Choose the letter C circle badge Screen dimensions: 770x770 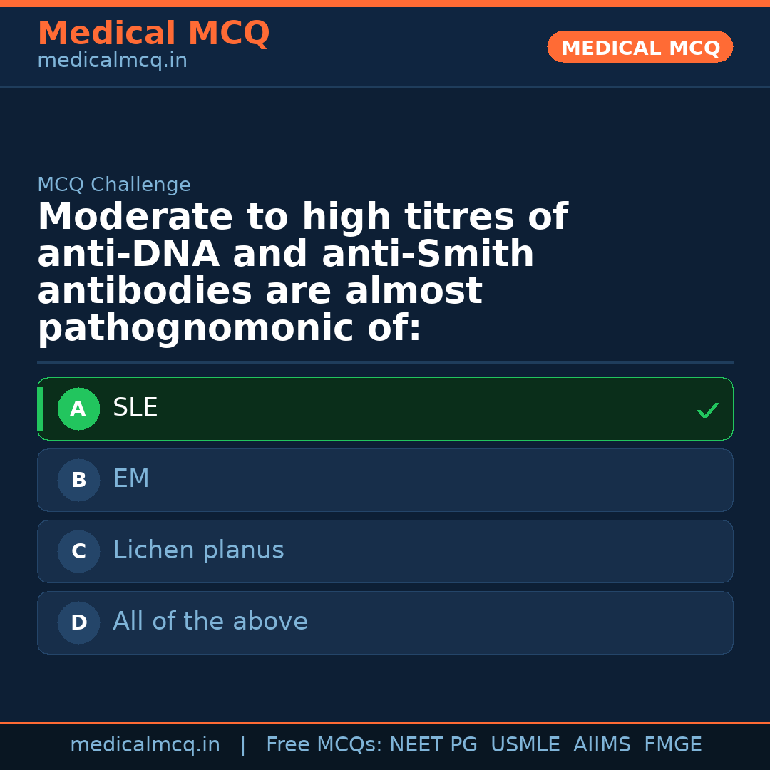click(x=78, y=551)
